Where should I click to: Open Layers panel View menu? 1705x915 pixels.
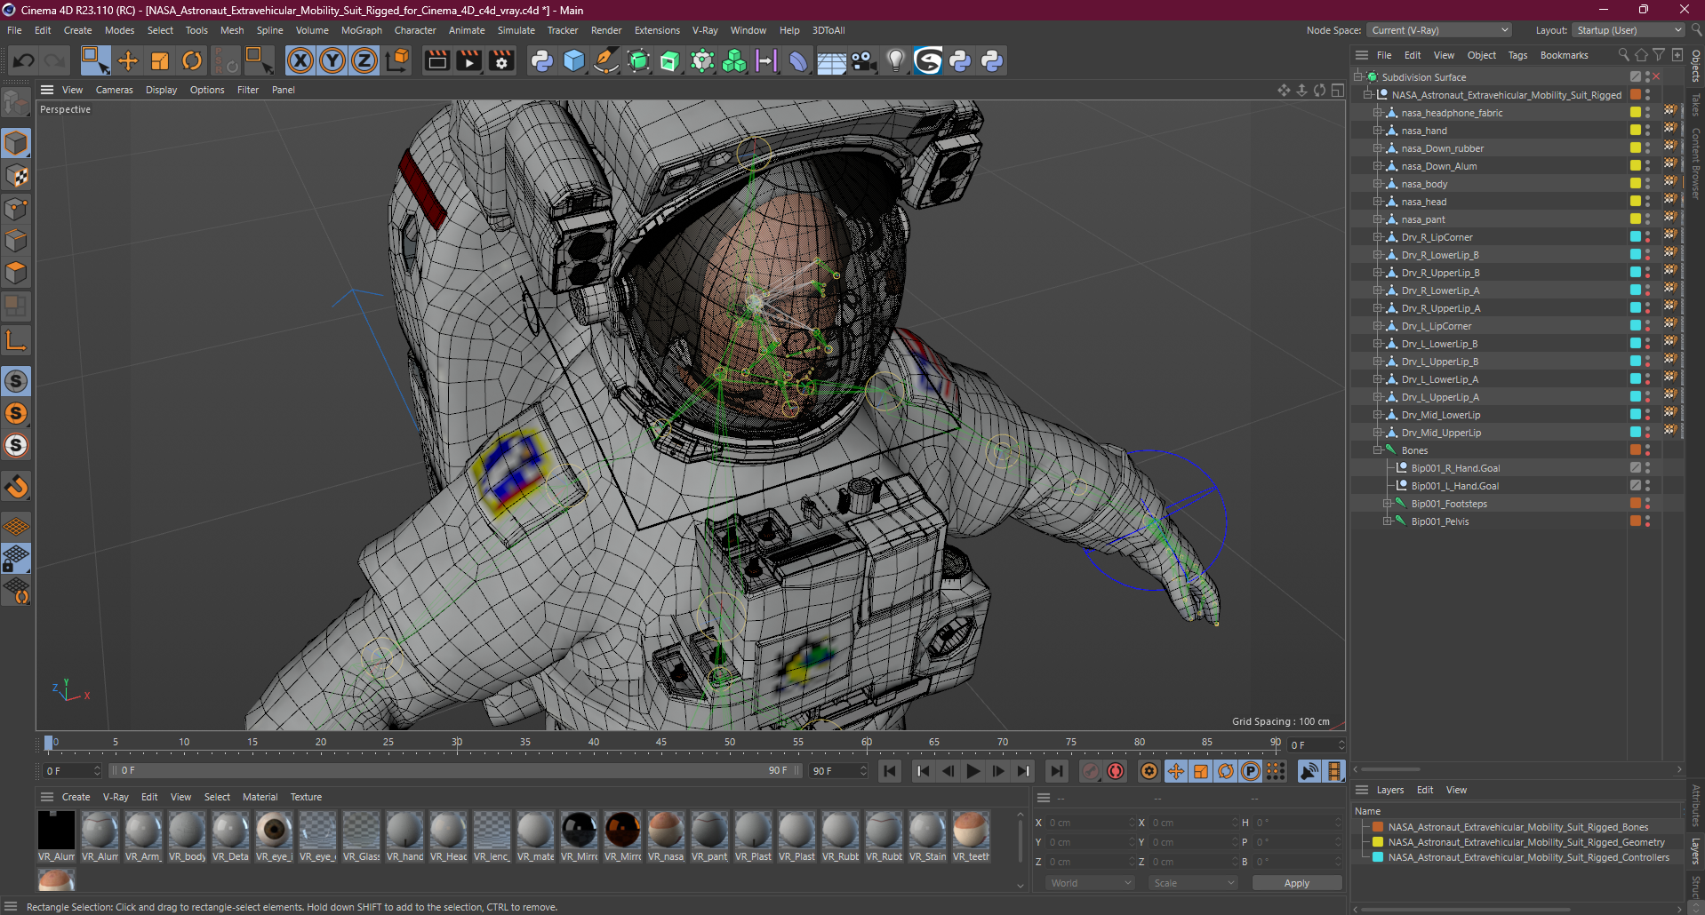tap(1456, 790)
